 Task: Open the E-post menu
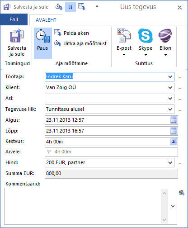124,43
